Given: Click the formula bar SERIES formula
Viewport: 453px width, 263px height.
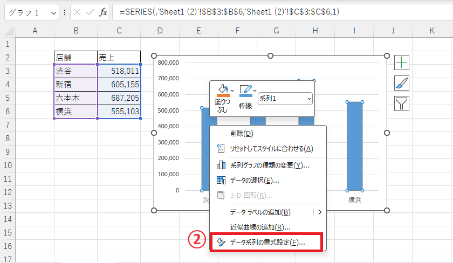Looking at the screenshot, I should coord(229,12).
